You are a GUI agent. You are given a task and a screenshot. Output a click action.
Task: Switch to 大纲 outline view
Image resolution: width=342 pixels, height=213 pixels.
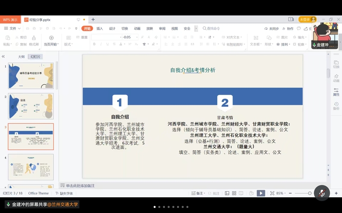21,57
